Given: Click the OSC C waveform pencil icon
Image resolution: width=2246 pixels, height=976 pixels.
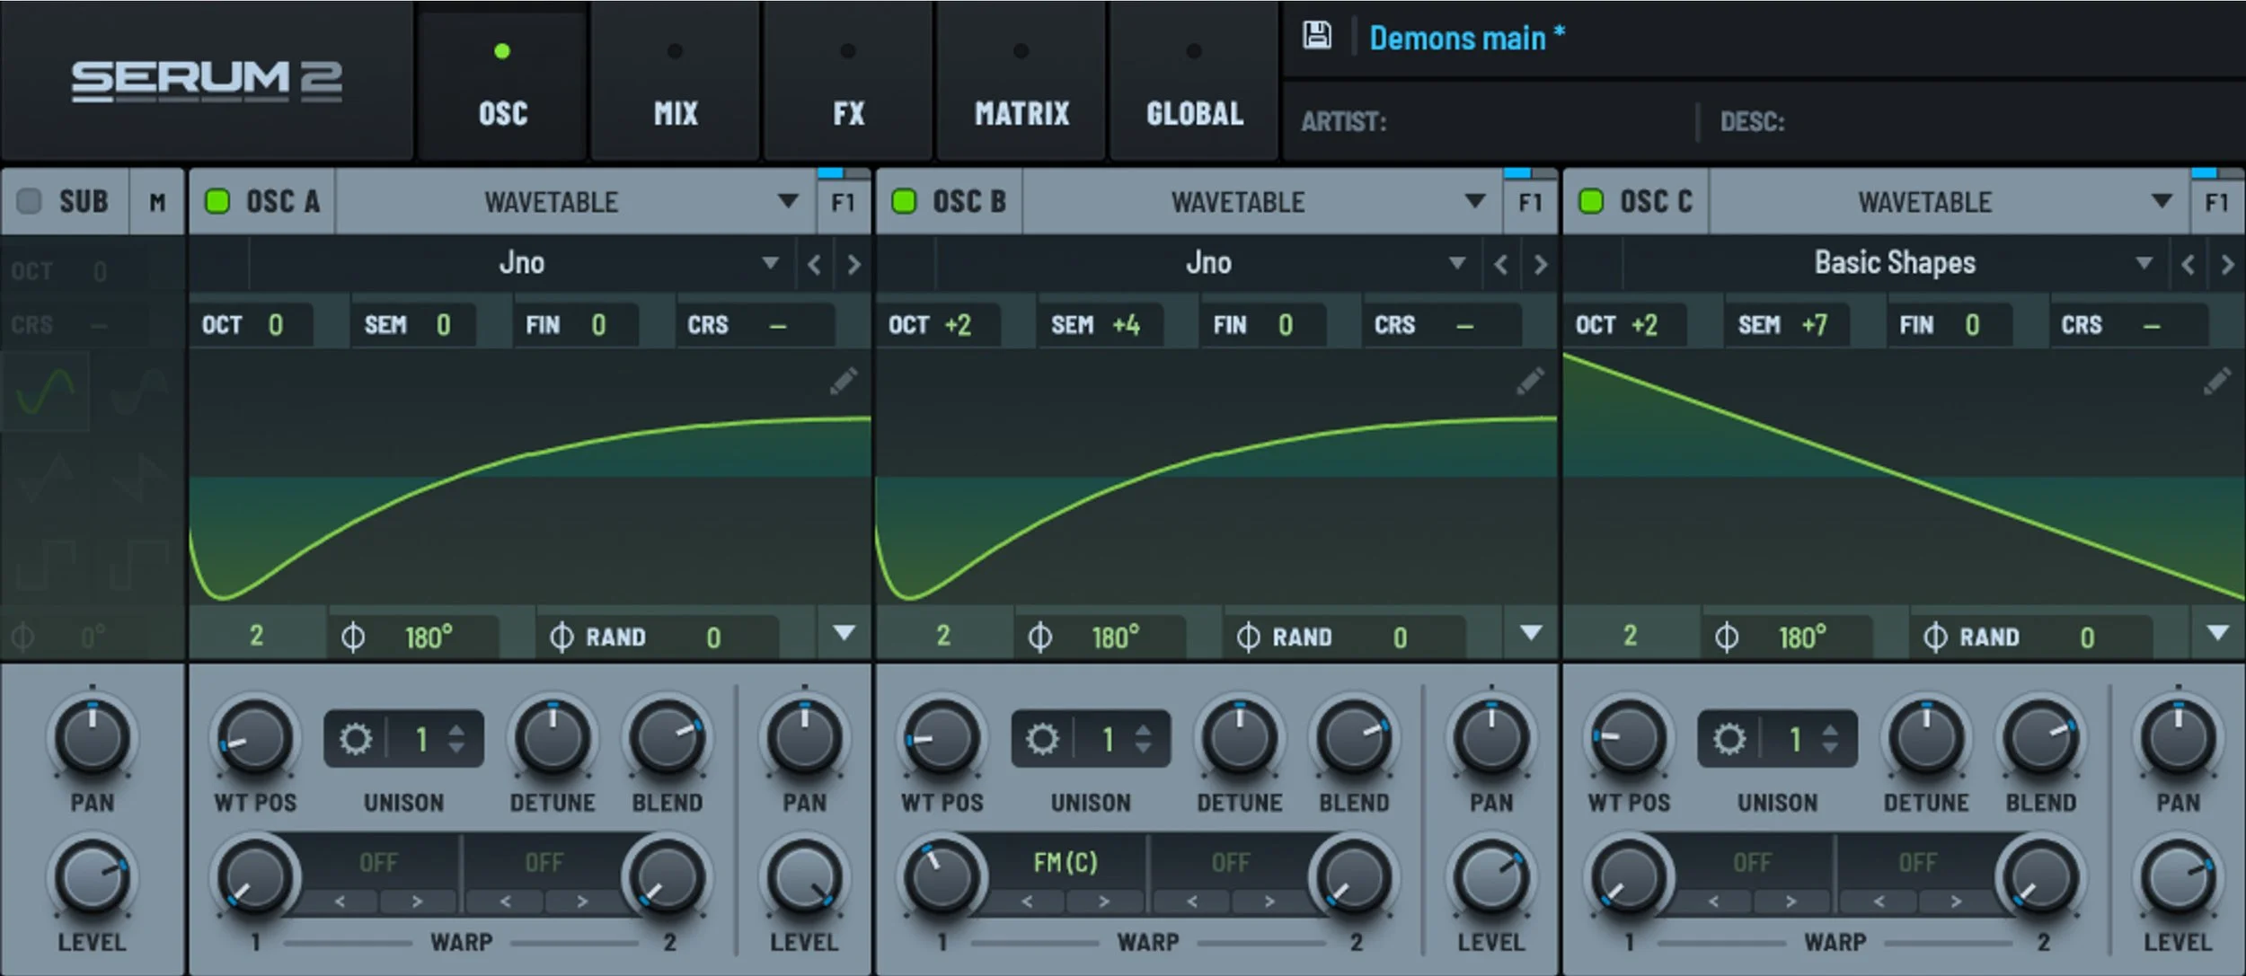Looking at the screenshot, I should click(x=2216, y=382).
